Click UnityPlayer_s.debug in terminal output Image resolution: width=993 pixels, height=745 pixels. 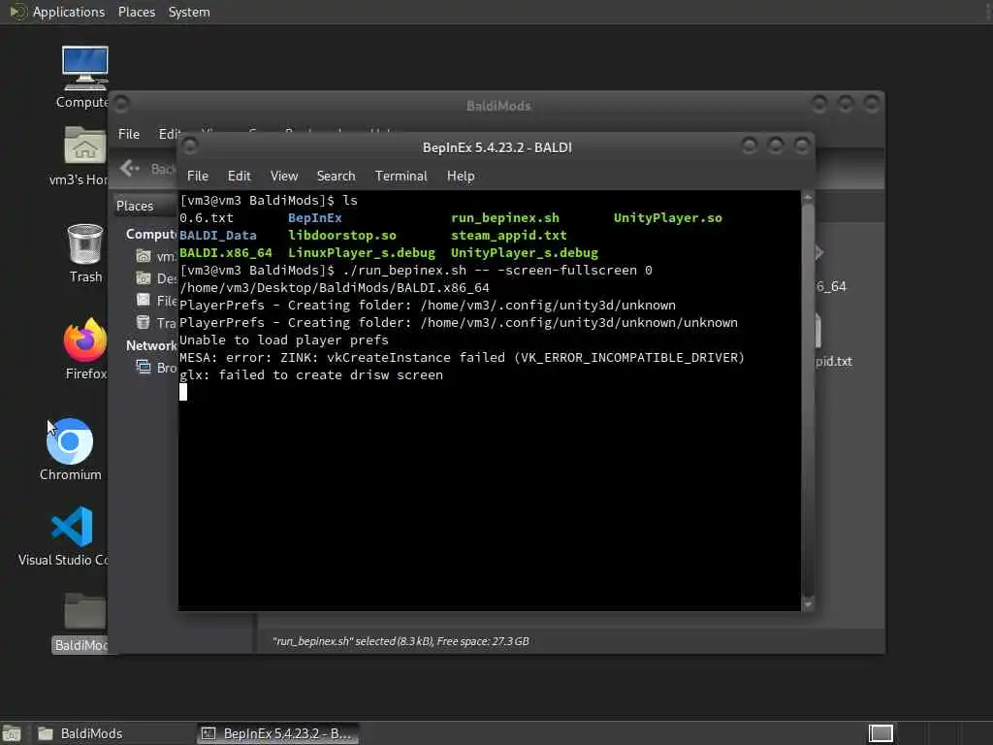coord(525,253)
